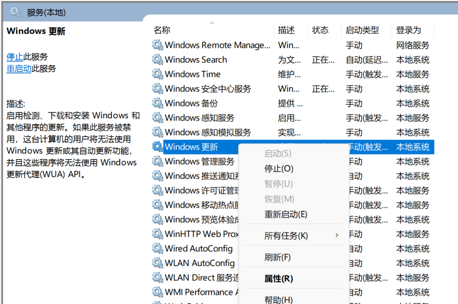Select the Windows 管理服务 row
Viewport: 458px width, 304px height.
[293, 161]
